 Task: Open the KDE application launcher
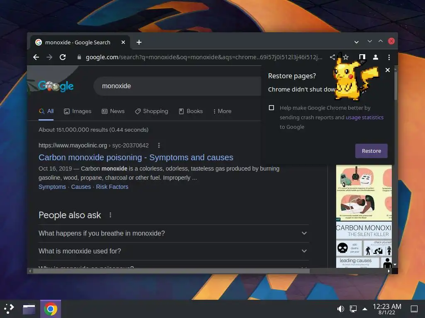[10, 309]
